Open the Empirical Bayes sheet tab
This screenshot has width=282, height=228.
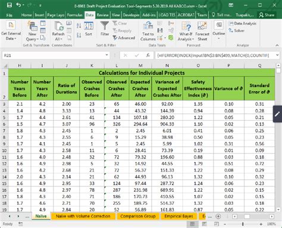(x=178, y=216)
